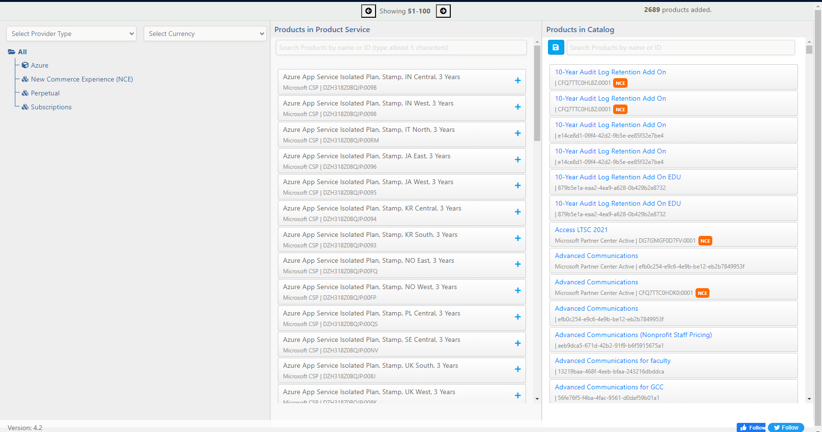This screenshot has height=432, width=822.
Task: Click the 'Products in Product Service' heading
Action: coord(322,29)
